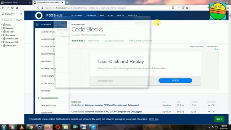Close the Download binary tab
The image size is (231, 130).
[x=30, y=3]
